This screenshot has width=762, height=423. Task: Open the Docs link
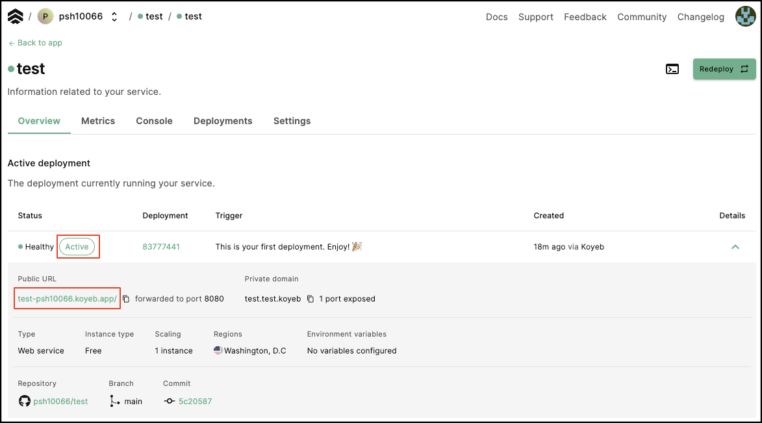coord(497,17)
